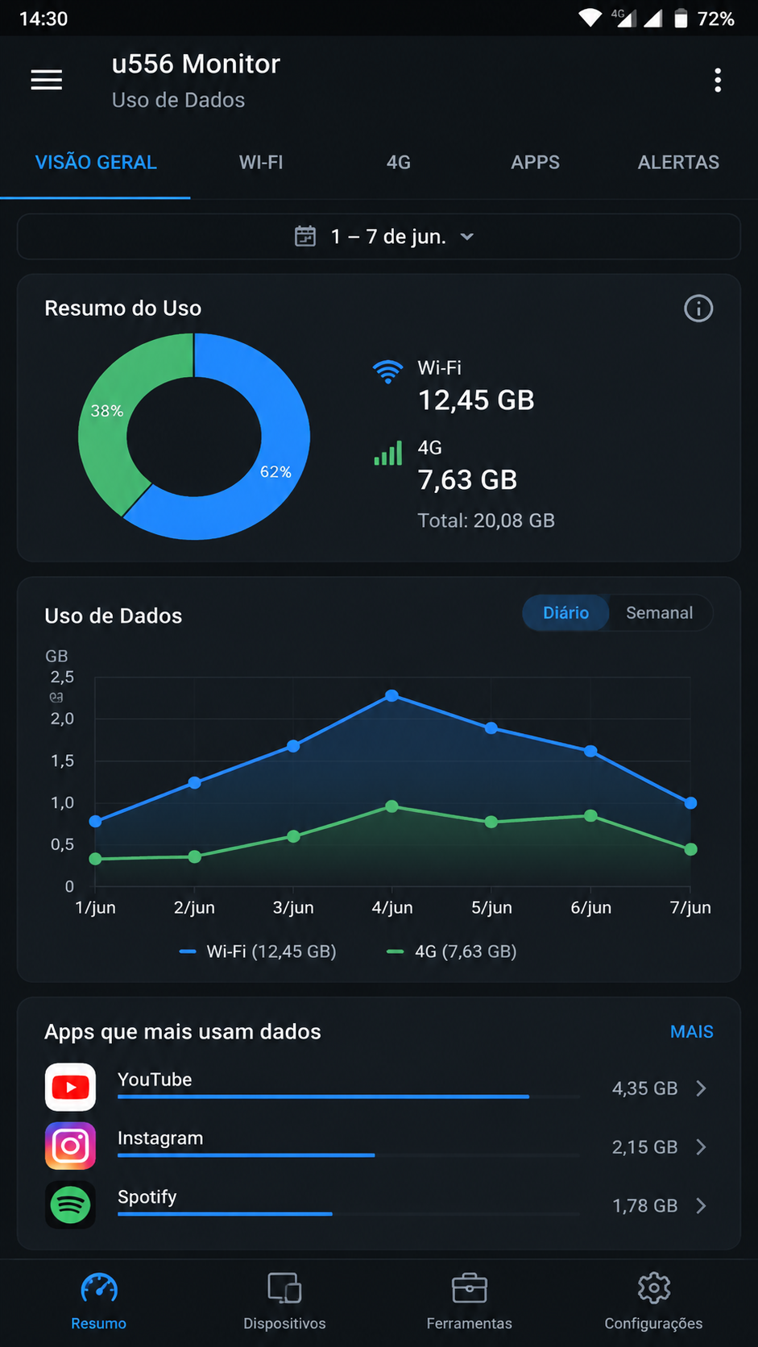The width and height of the screenshot is (758, 1347).
Task: Tap the status bar Wi-Fi icon
Action: 590,18
